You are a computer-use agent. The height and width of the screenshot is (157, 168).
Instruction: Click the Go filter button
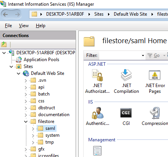coord(153,55)
